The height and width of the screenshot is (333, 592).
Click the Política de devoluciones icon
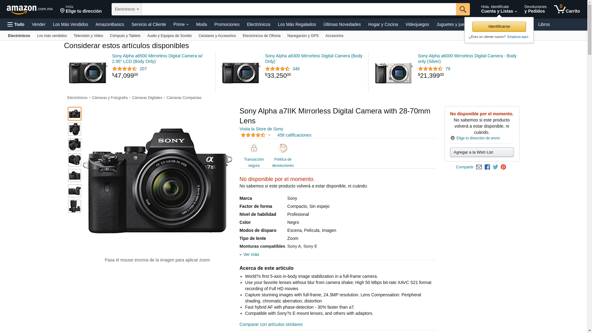[x=283, y=148]
